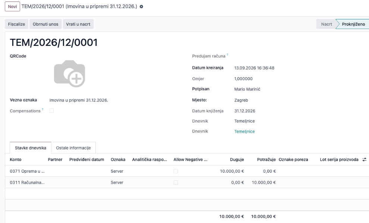Click the Predujam računa help question mark

(227, 55)
